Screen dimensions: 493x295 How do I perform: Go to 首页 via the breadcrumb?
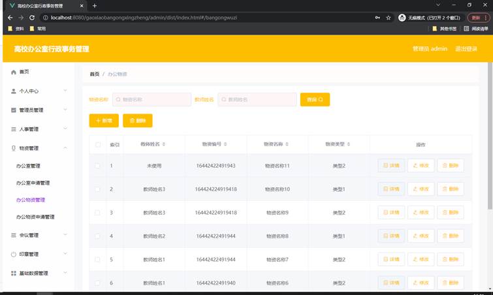95,74
